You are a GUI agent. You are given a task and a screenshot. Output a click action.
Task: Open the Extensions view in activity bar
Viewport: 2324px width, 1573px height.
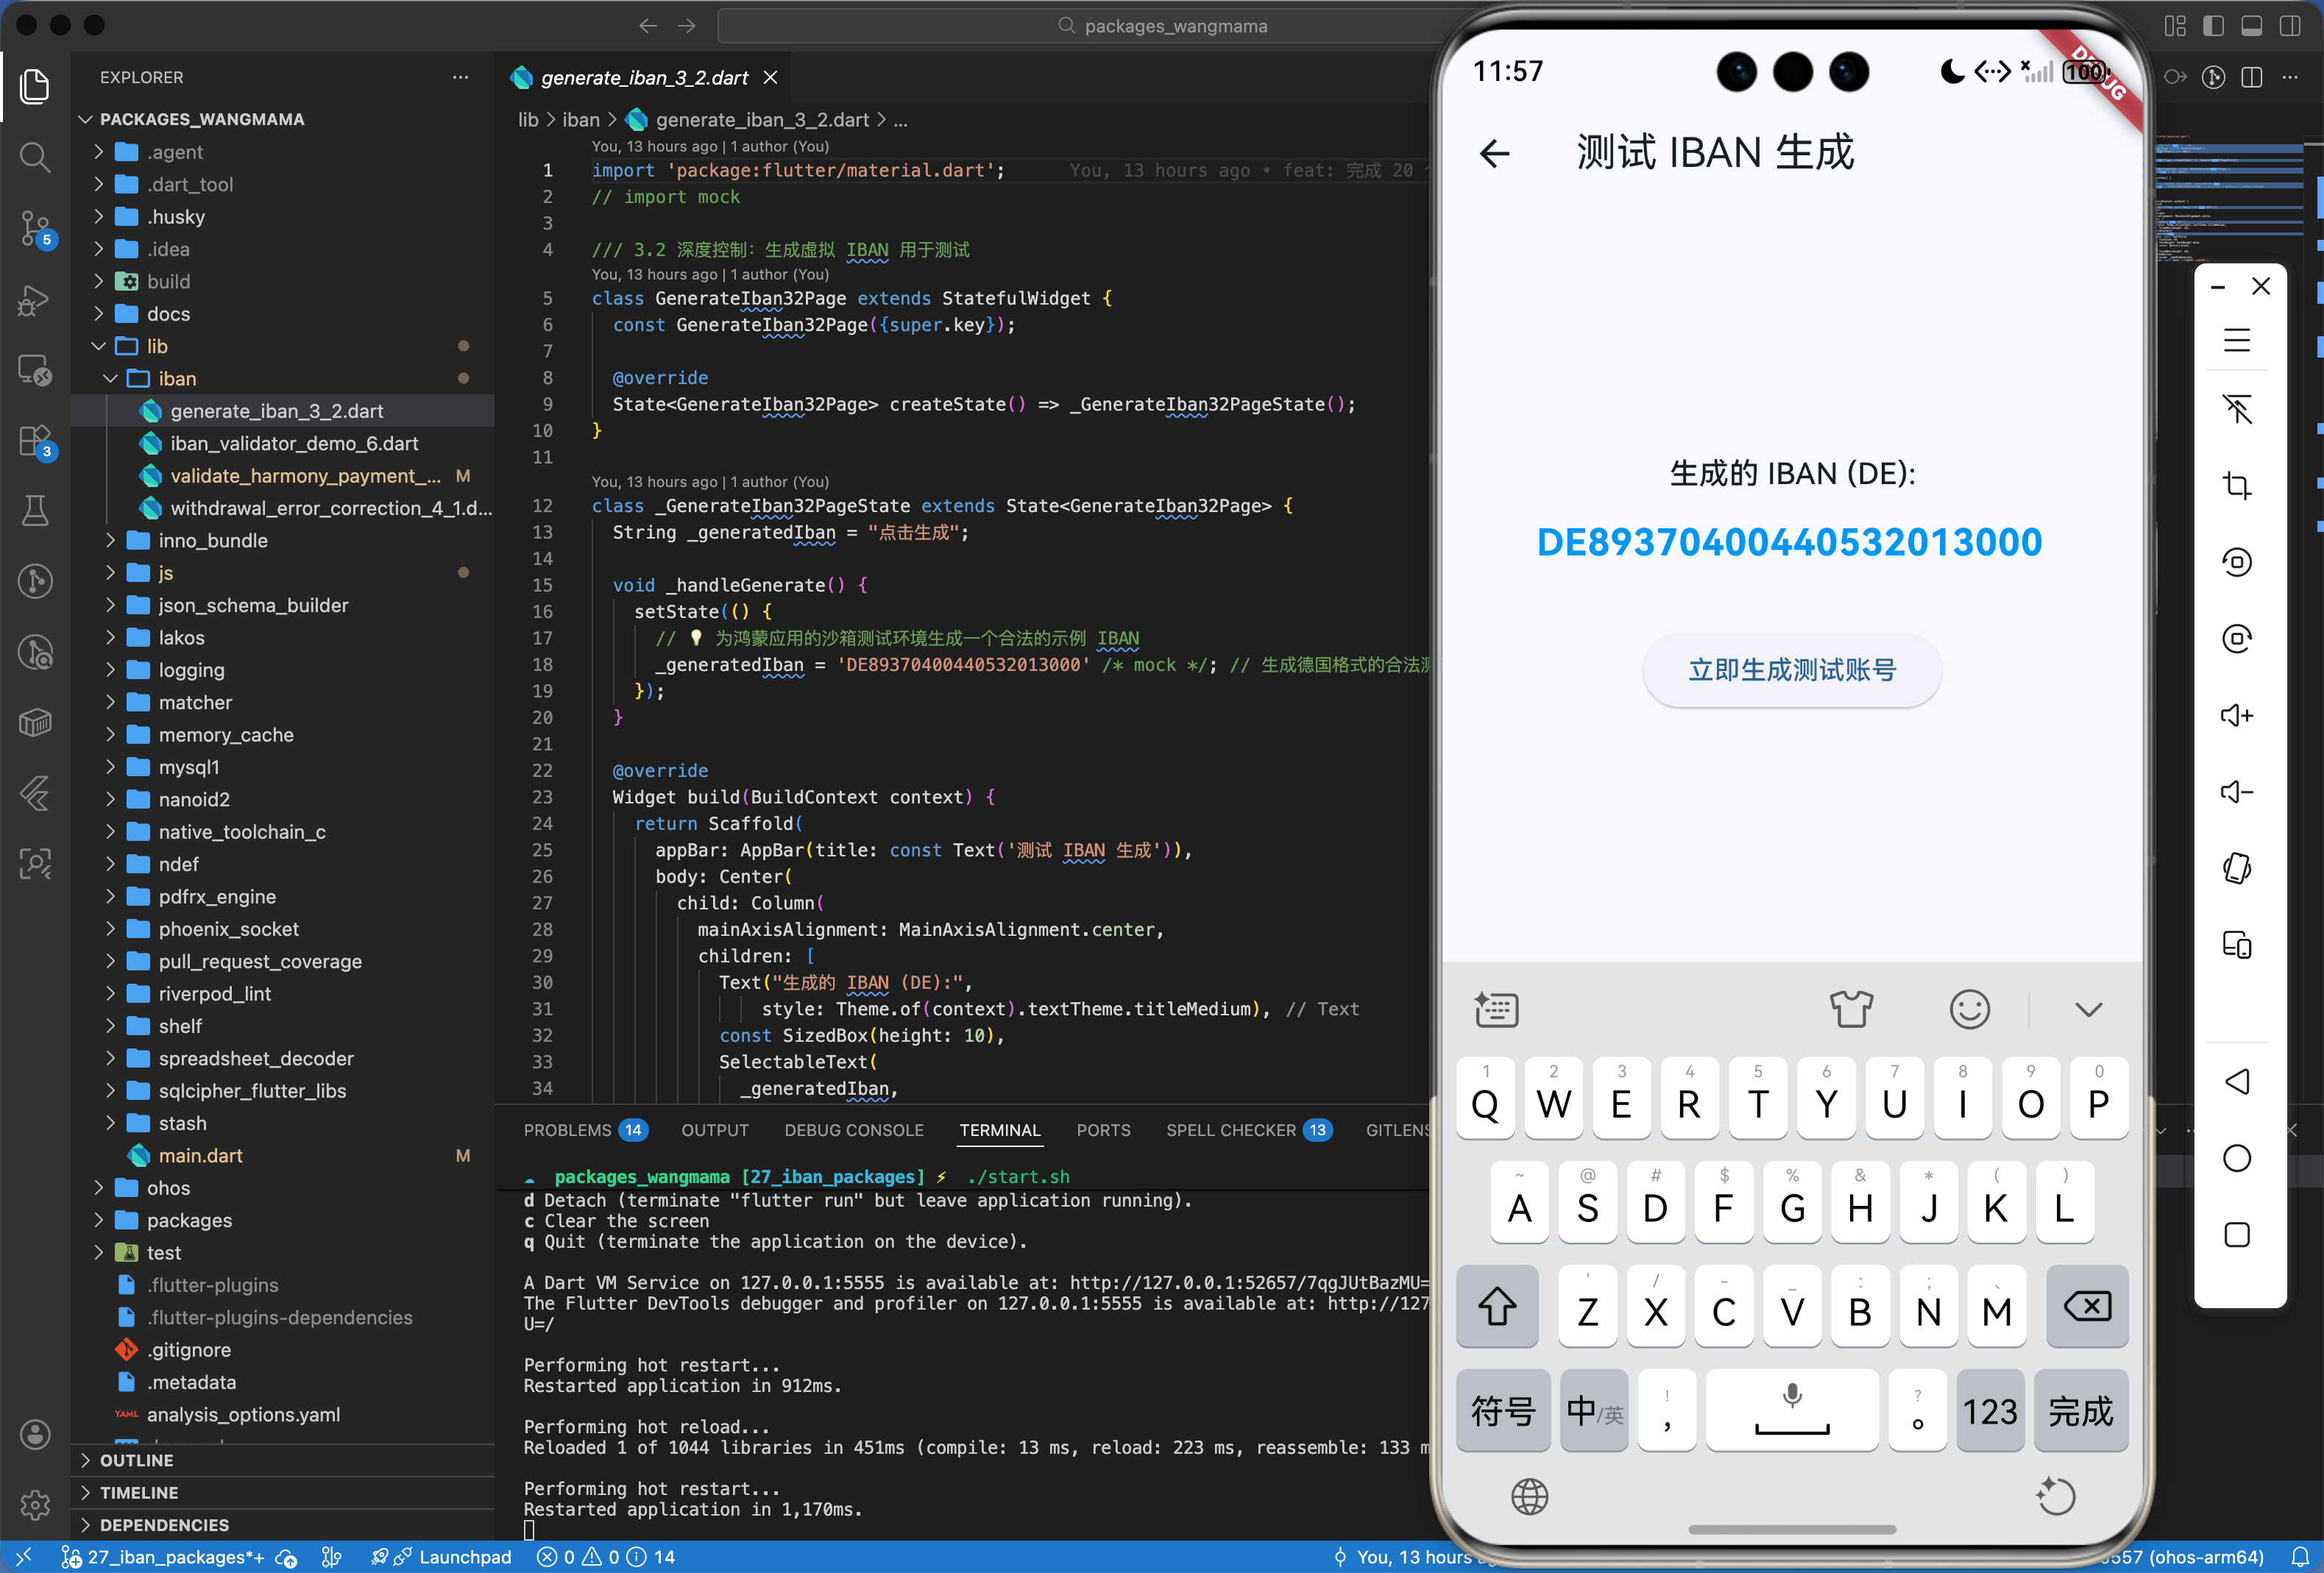pos(35,441)
